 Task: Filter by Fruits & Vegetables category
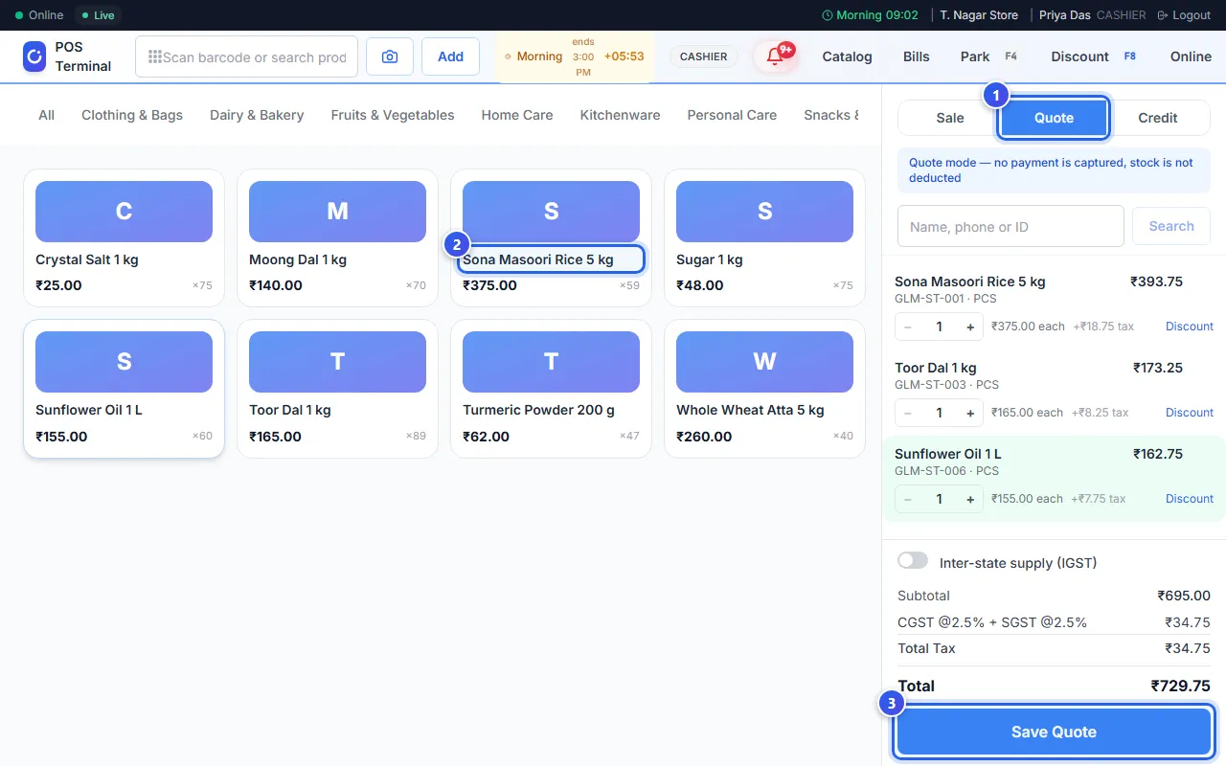click(393, 115)
